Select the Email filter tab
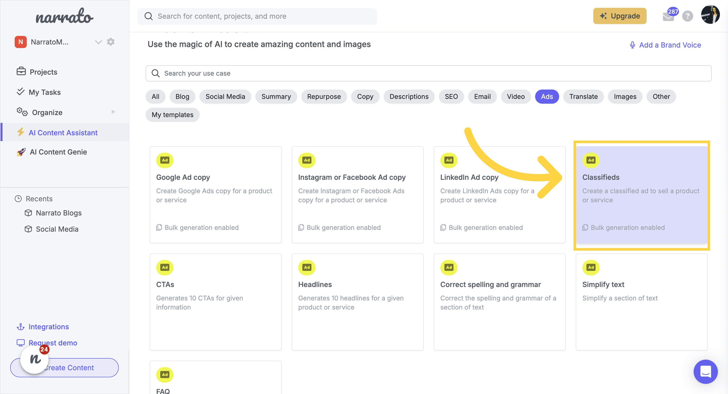This screenshot has width=728, height=394. coord(482,96)
